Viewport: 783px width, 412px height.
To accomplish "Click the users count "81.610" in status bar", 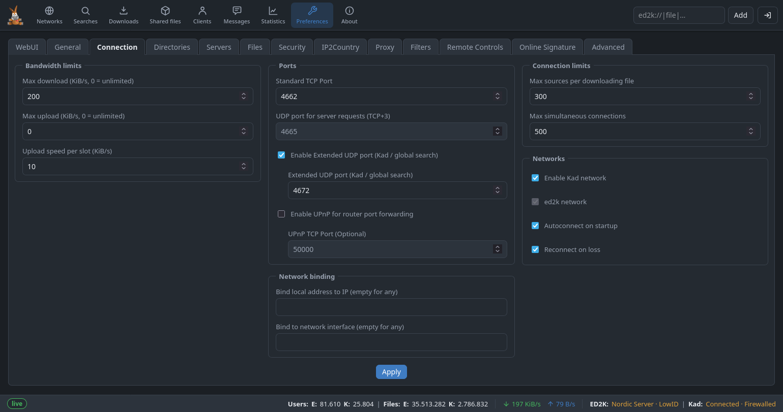I will [330, 404].
